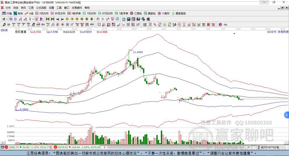Screen dimensions: 289x156
Task: Open the 工具 menu
Action: click(59, 8)
